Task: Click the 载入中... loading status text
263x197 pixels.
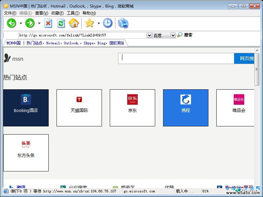Action: [x=184, y=191]
